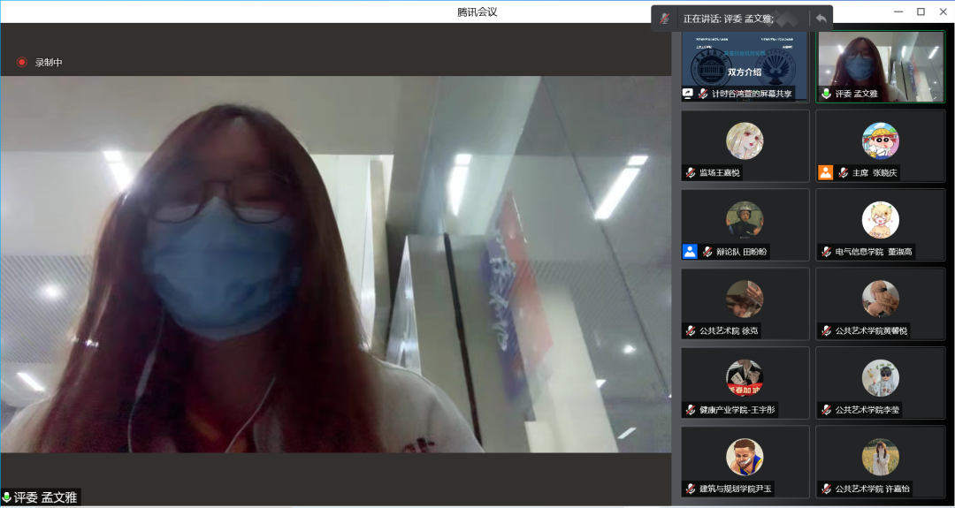Viewport: 955px width, 508px height.
Task: Click name label 辩论队 田盼盼
Action: click(741, 251)
